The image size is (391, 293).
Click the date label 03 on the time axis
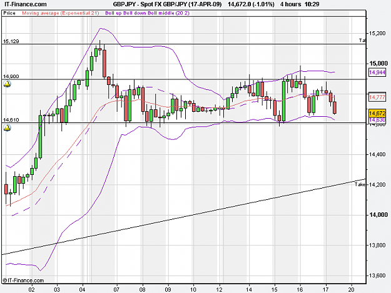click(x=57, y=289)
